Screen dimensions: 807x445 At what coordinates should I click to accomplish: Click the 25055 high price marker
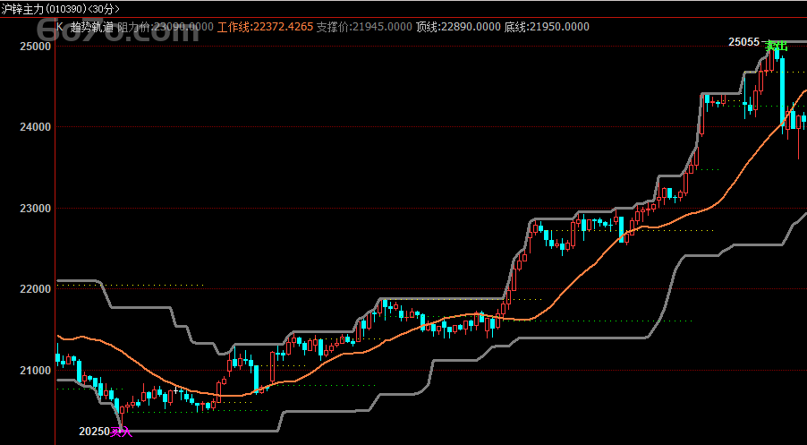tap(743, 42)
